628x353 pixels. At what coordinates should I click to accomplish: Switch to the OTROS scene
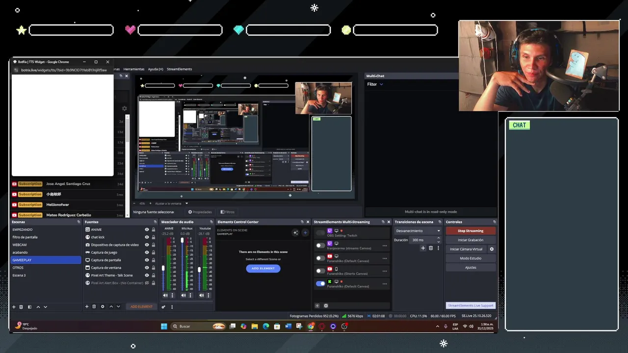coord(46,268)
